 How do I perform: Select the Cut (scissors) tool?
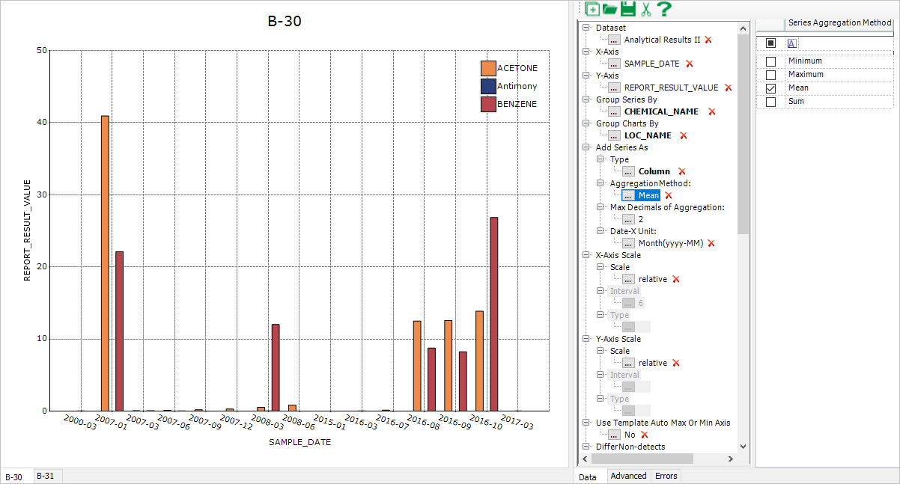tap(647, 9)
